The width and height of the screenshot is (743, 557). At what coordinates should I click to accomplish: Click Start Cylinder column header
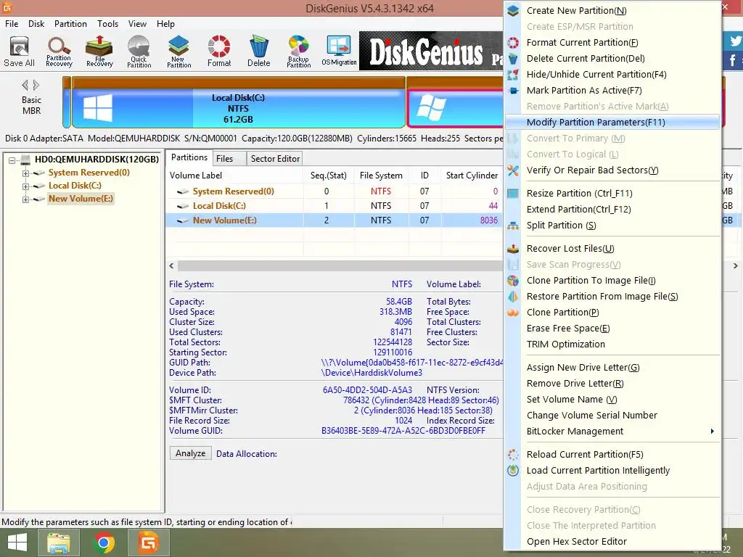[472, 176]
